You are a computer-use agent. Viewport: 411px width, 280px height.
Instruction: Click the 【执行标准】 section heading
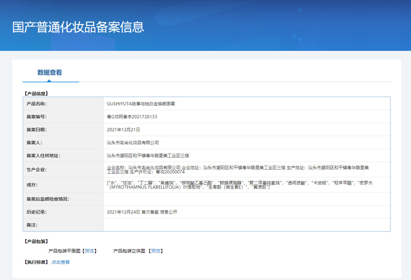[x=36, y=262]
